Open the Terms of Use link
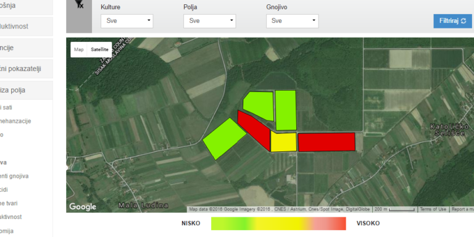This screenshot has width=474, height=237. (433, 209)
